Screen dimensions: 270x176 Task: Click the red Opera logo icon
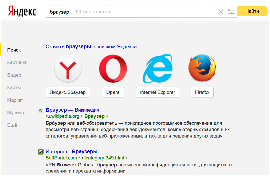point(113,69)
